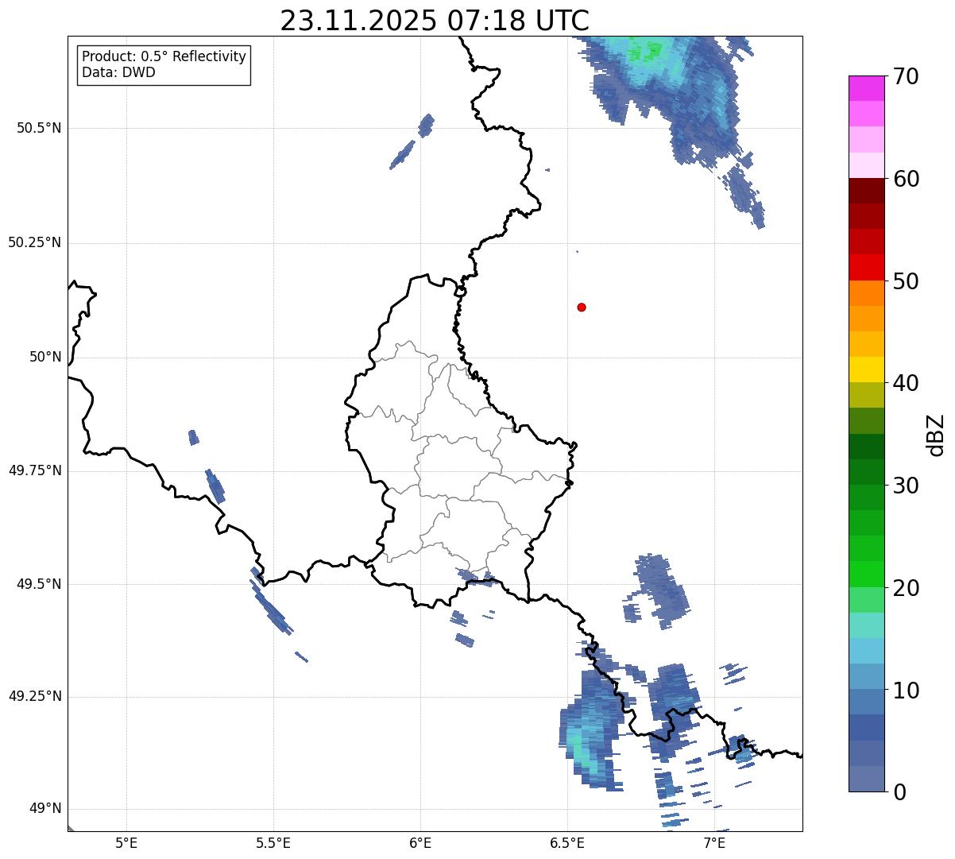Screen dimensions: 955x859
Task: Click the '6°E' longitude label
Action: pyautogui.click(x=420, y=842)
